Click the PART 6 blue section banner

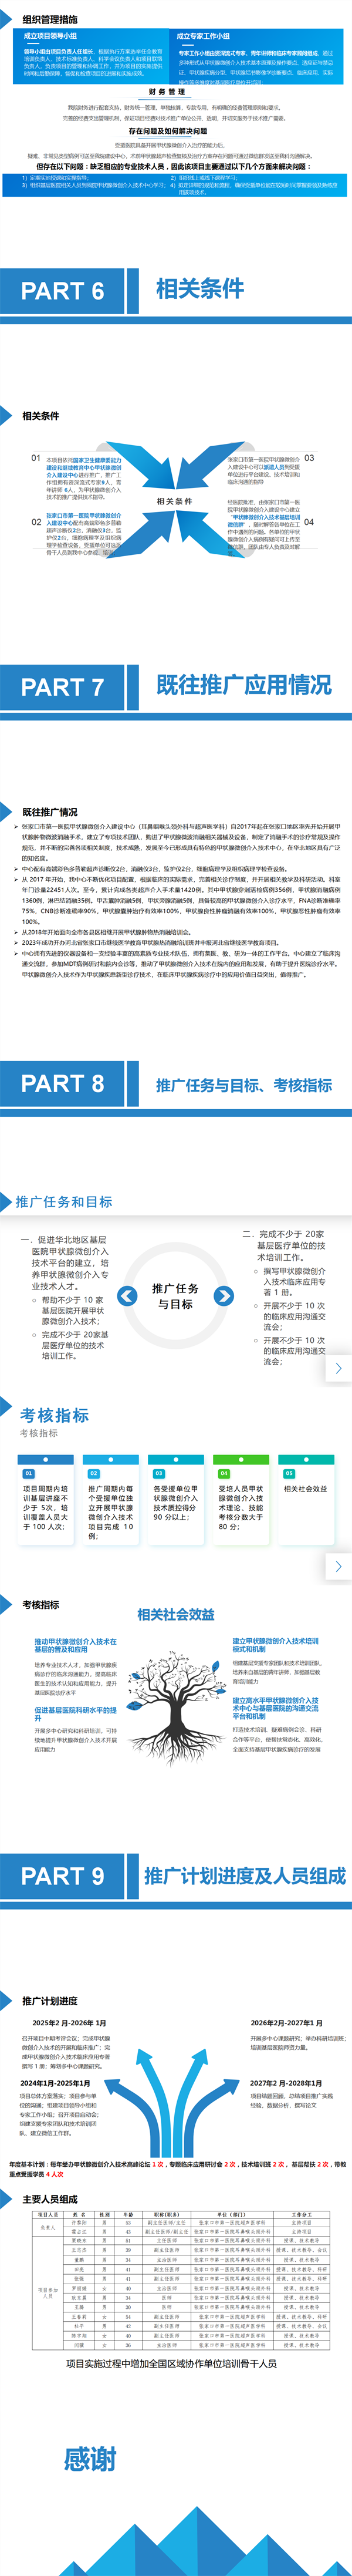tap(62, 291)
